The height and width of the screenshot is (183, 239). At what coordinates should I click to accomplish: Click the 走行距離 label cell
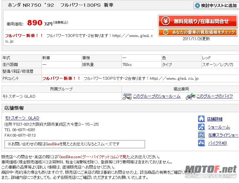(x=22, y=65)
